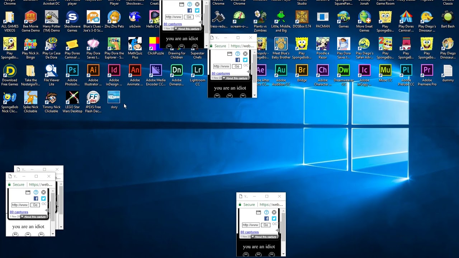The height and width of the screenshot is (258, 459).
Task: Select the DOSBox 0.74 icon
Action: pyautogui.click(x=302, y=20)
